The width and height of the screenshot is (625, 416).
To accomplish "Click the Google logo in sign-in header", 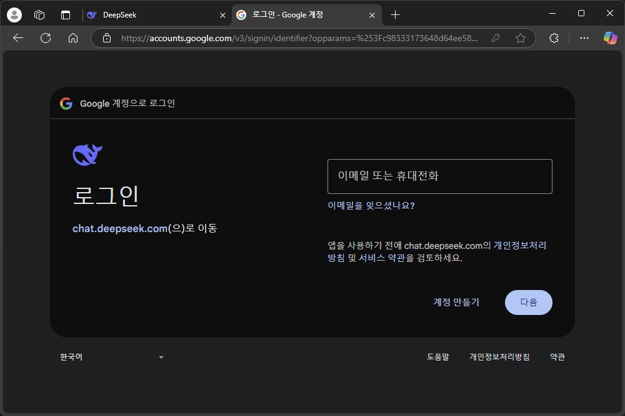I will click(x=66, y=104).
